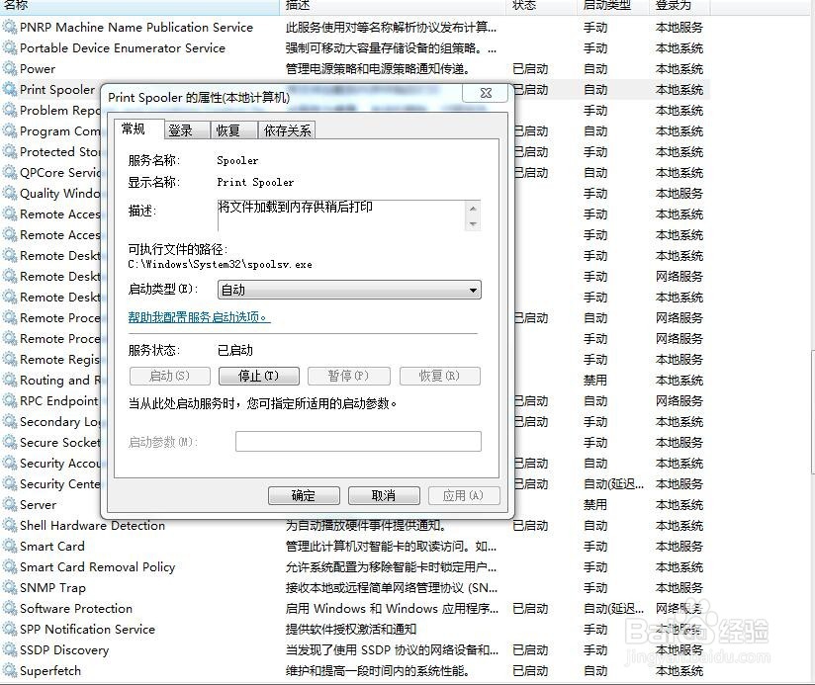Click 自动(延迟... in Software Protection row
Viewport: 815px width, 685px height.
613,608
